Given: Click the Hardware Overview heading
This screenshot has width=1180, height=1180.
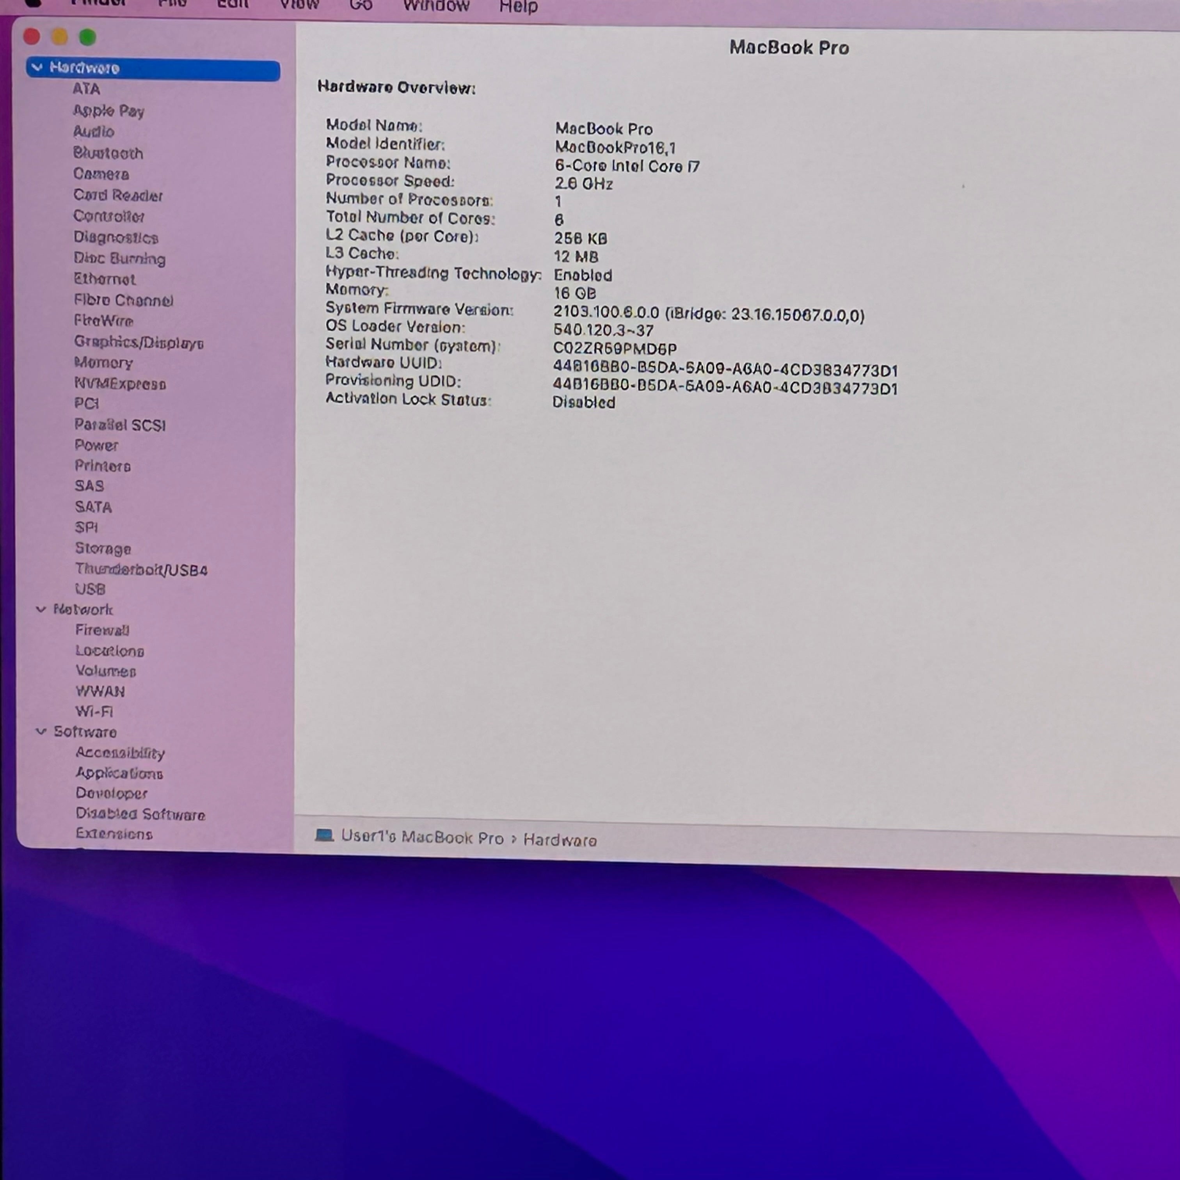Looking at the screenshot, I should [396, 87].
